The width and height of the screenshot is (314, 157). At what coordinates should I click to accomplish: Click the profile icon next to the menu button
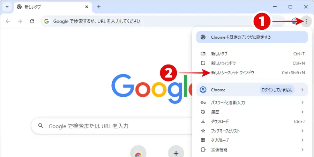[x=294, y=21]
